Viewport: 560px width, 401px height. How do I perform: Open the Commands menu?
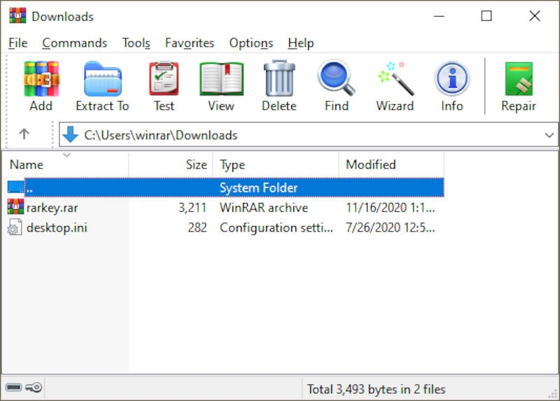click(x=74, y=43)
